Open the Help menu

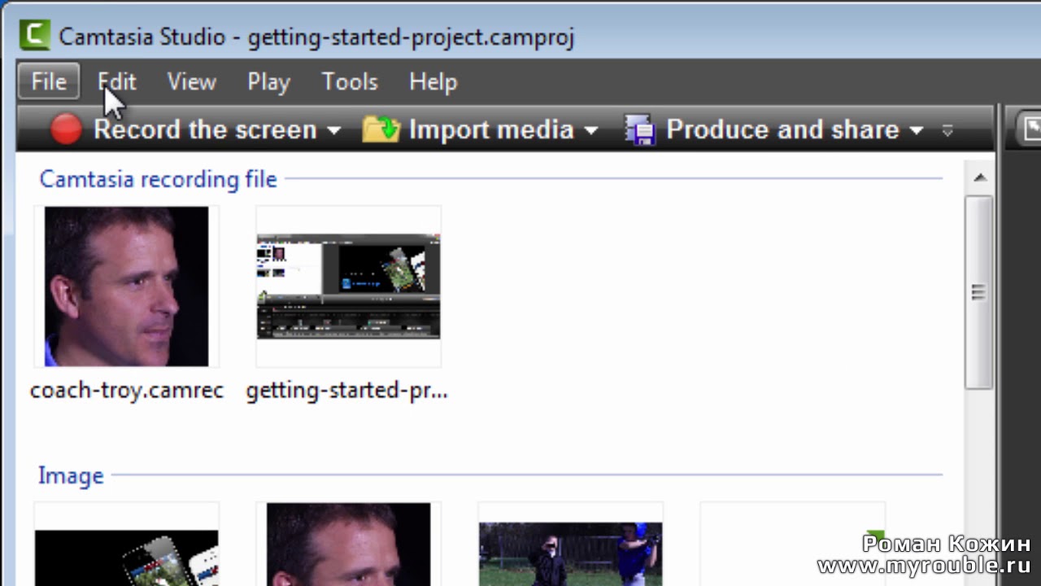pos(433,81)
